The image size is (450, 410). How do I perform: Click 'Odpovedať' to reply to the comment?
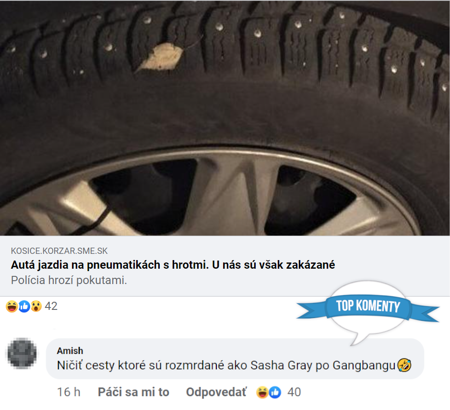(x=216, y=392)
